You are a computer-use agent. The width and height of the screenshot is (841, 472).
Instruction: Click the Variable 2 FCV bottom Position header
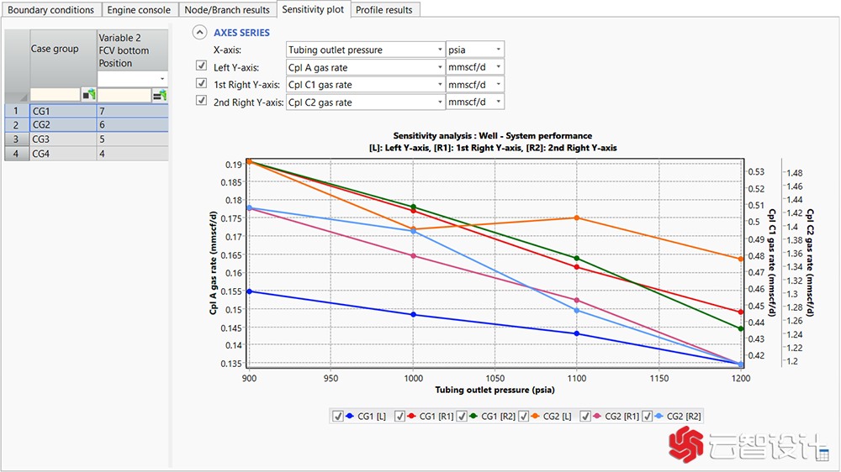[133, 50]
